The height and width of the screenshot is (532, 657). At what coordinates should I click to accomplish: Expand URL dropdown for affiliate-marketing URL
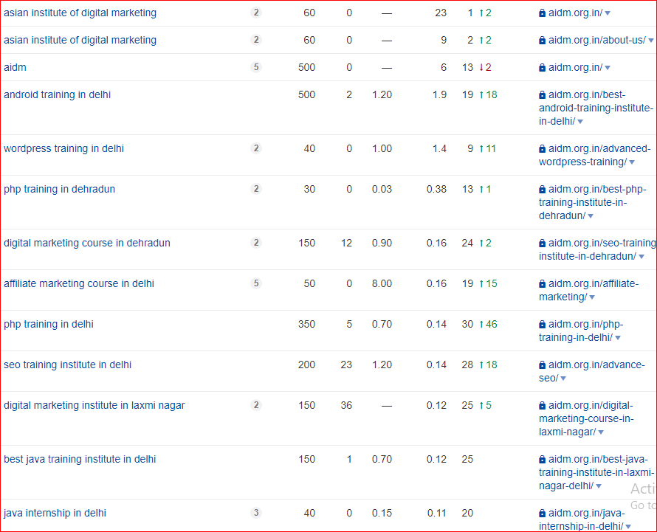592,297
